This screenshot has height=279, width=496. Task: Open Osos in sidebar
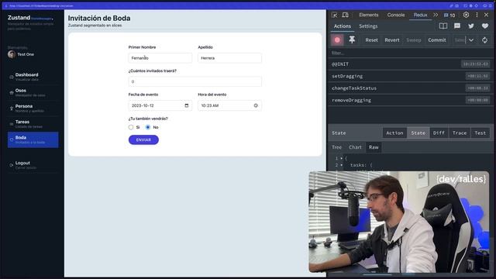33,92
